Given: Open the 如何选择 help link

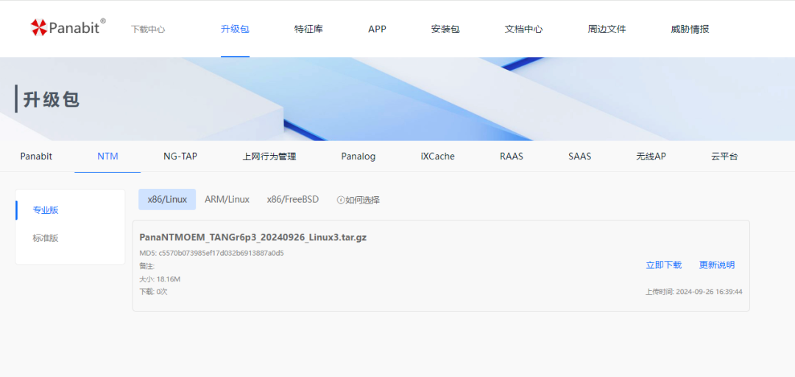Looking at the screenshot, I should [362, 200].
